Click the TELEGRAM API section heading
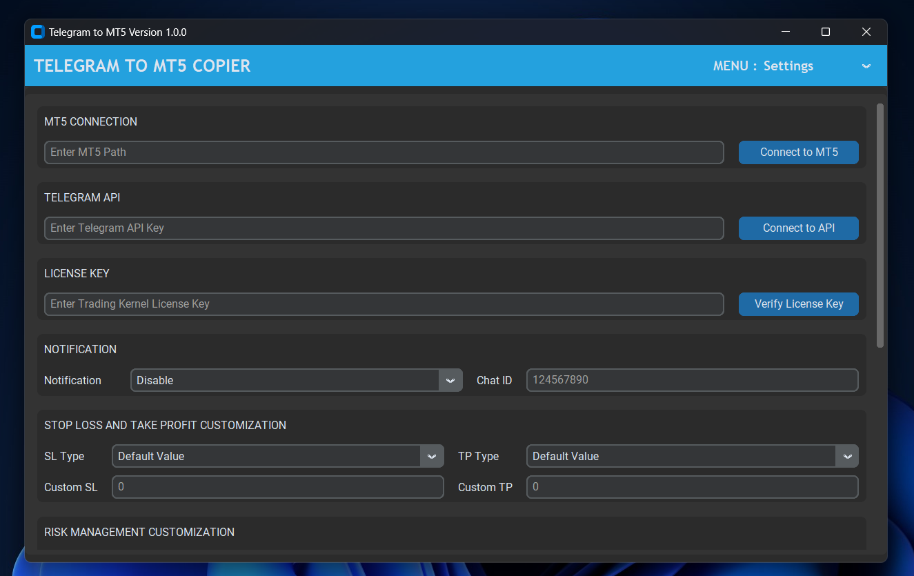914x576 pixels. tap(82, 197)
